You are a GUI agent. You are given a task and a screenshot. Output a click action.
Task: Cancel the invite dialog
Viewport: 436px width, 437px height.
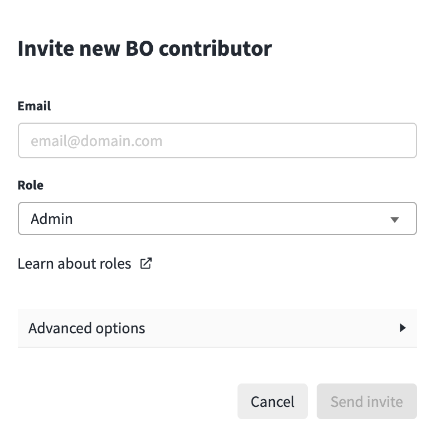pyautogui.click(x=272, y=401)
